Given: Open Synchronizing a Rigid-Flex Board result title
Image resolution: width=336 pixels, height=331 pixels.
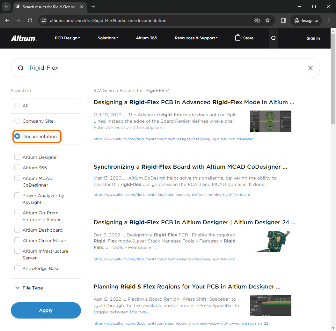Looking at the screenshot, I should 190,167.
